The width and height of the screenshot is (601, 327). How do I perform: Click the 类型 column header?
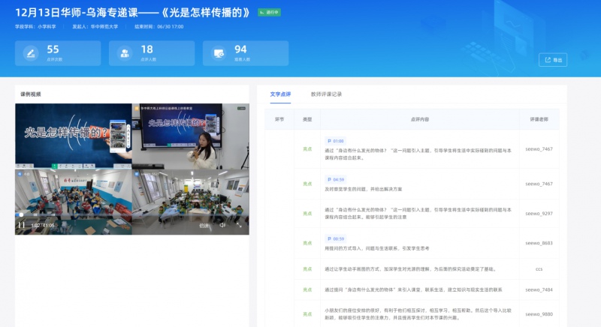click(307, 119)
